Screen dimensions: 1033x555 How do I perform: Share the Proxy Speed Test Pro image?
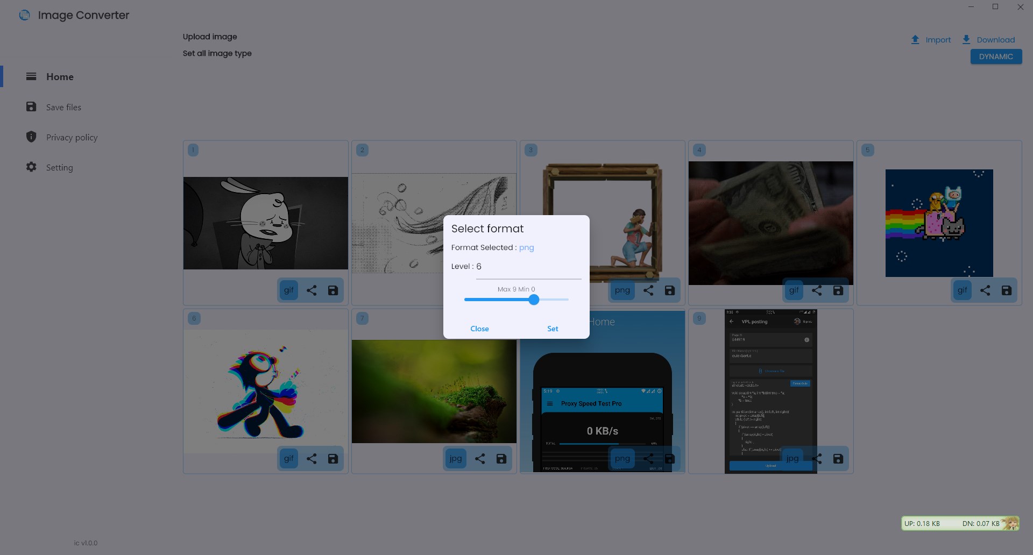point(648,459)
